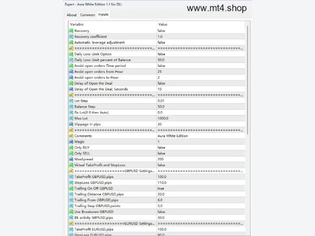This screenshot has width=315, height=236.
Task: Click the boolean icon beside Only SELL
Action: (x=71, y=153)
